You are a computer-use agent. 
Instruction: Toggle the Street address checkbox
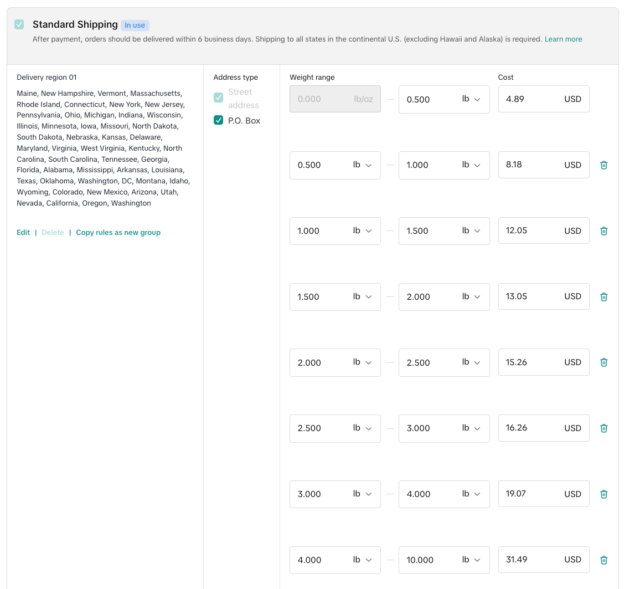click(219, 98)
